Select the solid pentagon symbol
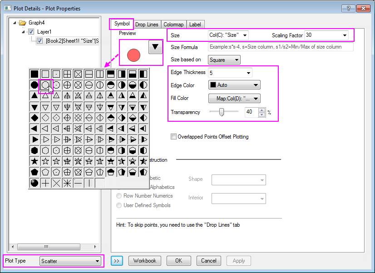Image resolution: width=375 pixels, height=273 pixels. coord(35,172)
